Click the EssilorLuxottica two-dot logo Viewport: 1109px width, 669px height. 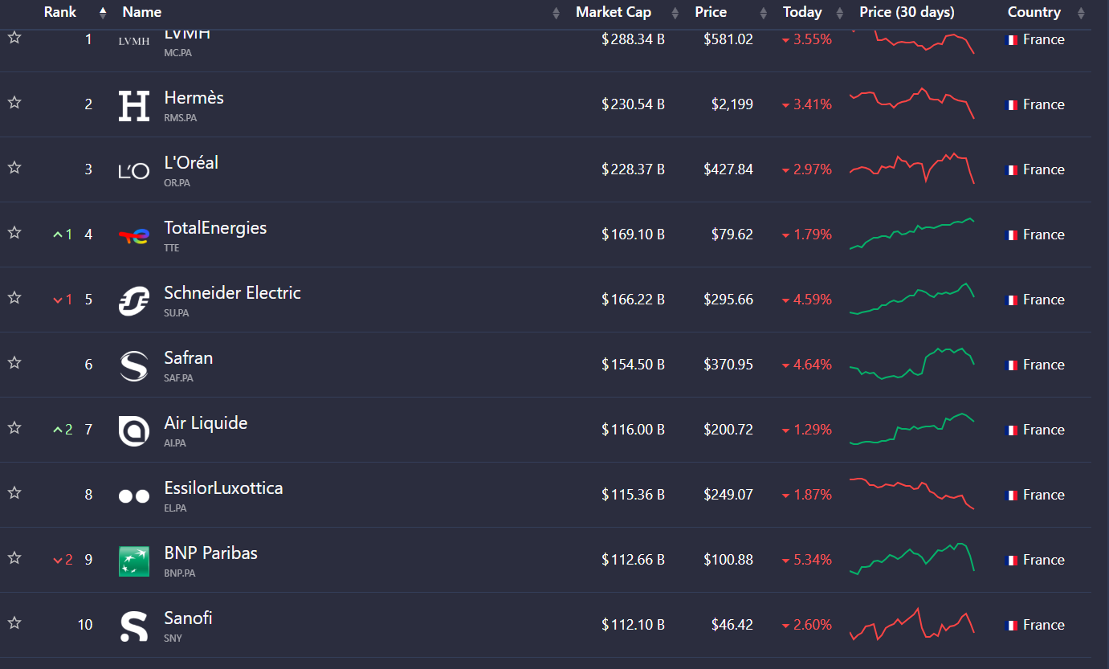click(x=134, y=496)
